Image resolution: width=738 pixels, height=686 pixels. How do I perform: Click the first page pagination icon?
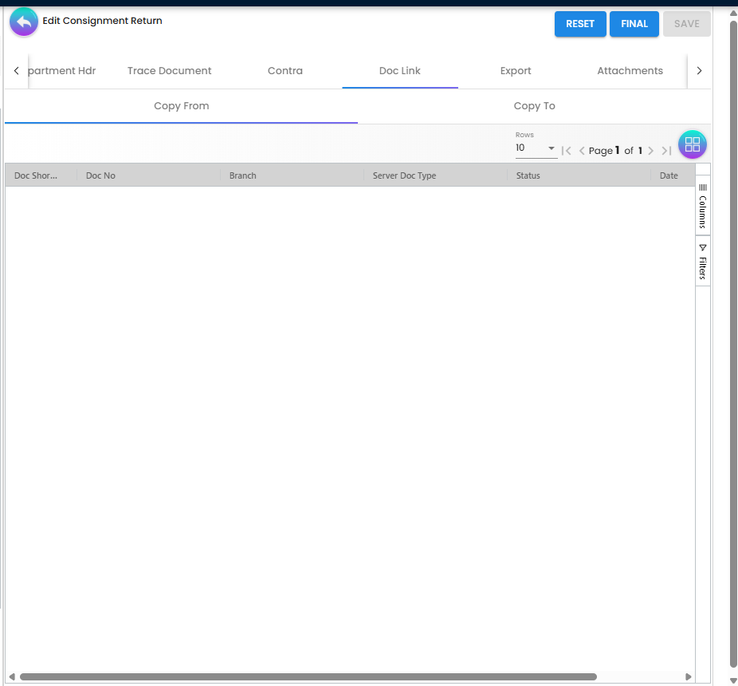pos(567,150)
